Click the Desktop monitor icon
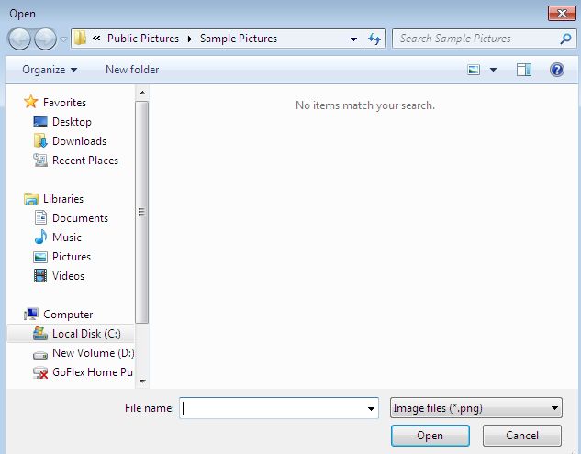The height and width of the screenshot is (454, 581). point(40,121)
